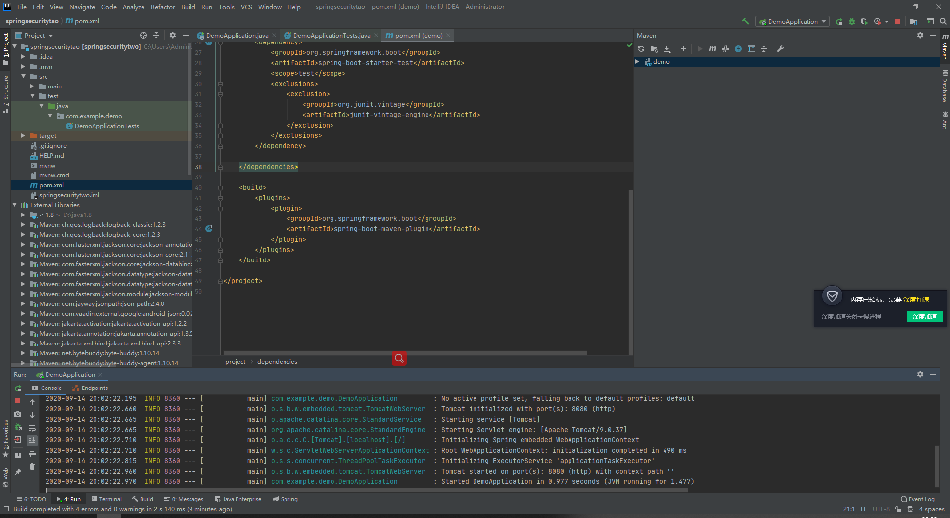Open the 0: Messages tool window

point(184,499)
